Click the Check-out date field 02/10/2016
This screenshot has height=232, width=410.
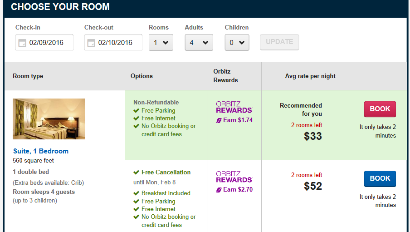(x=113, y=42)
